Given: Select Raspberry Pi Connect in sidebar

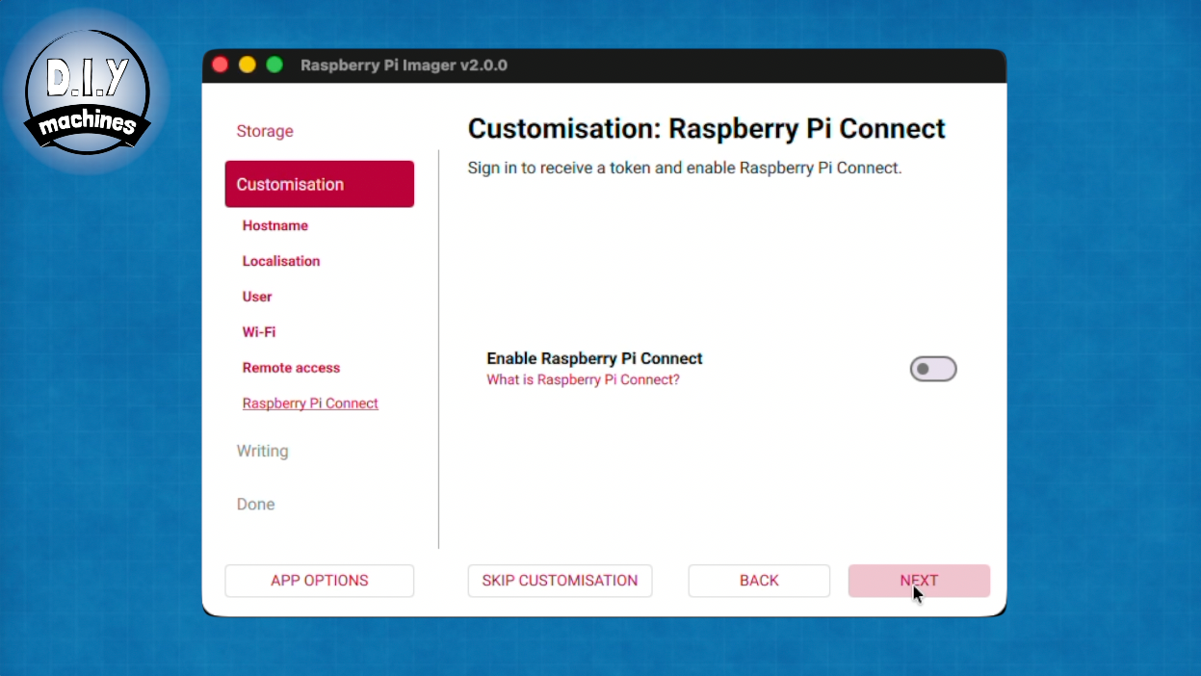Looking at the screenshot, I should point(310,403).
